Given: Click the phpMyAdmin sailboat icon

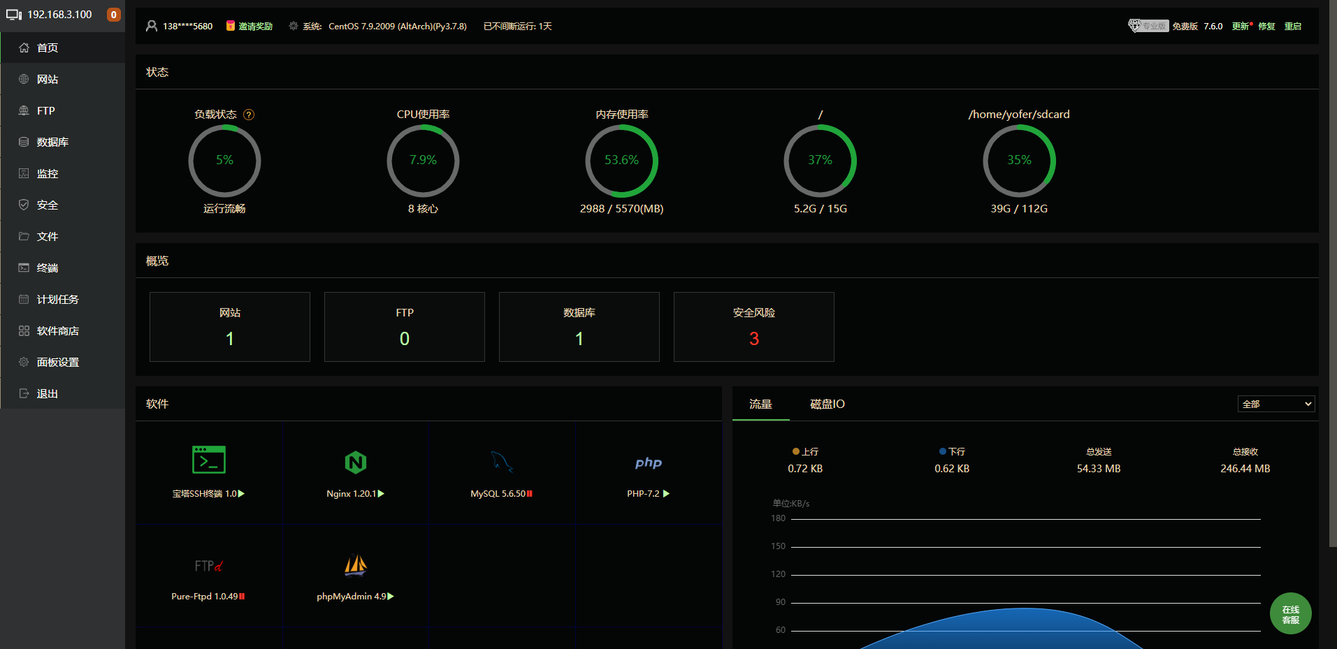Looking at the screenshot, I should pyautogui.click(x=356, y=565).
